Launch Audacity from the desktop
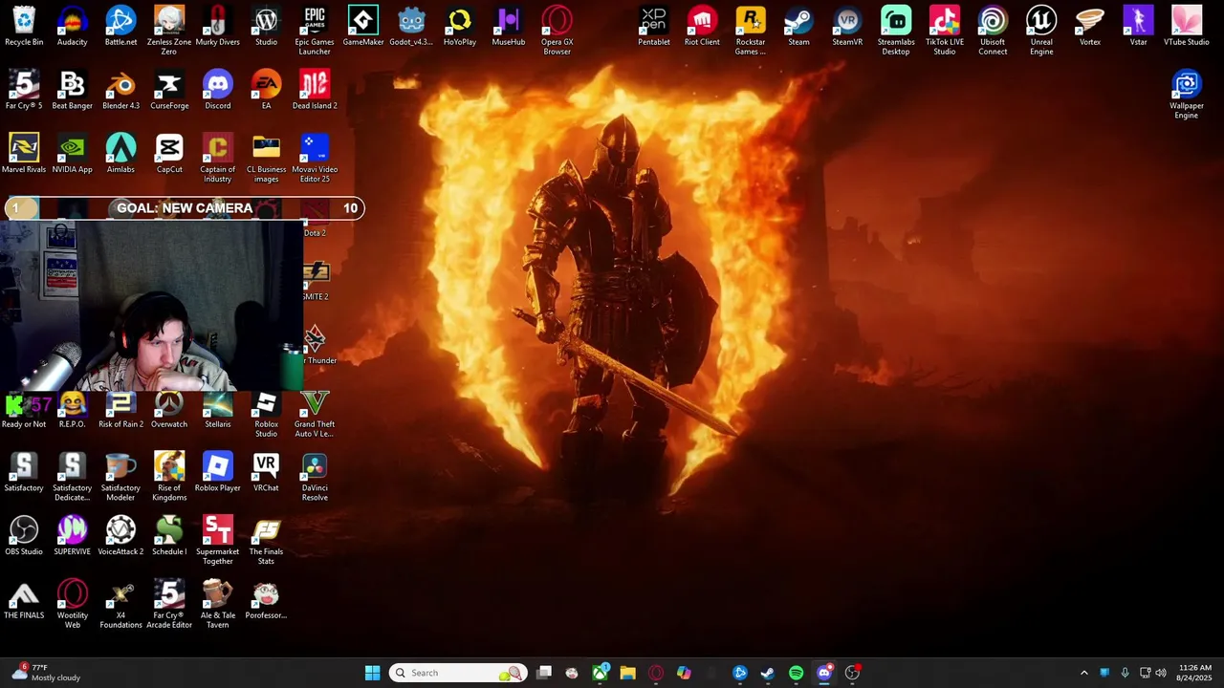The width and height of the screenshot is (1224, 688). click(x=72, y=27)
